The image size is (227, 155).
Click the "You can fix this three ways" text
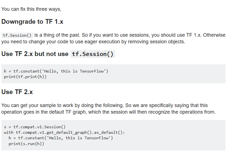click(31, 9)
